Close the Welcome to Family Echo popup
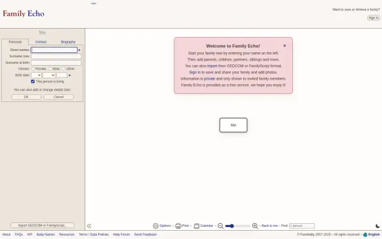382x239 pixels. [x=285, y=46]
